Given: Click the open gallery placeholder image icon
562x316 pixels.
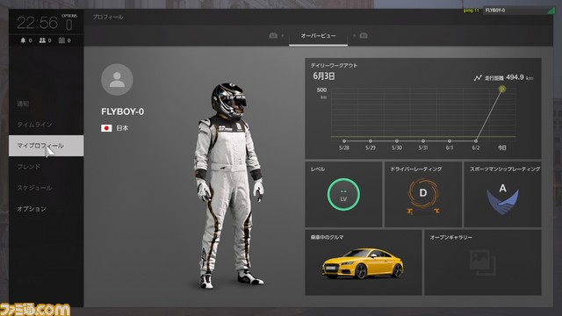Looking at the screenshot, I should point(483,263).
